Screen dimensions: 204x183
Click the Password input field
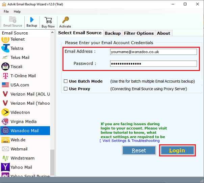[x=153, y=64]
